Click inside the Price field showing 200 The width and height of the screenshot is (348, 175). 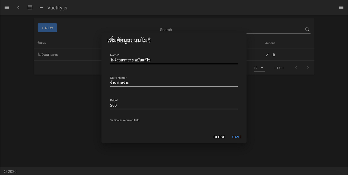pyautogui.click(x=174, y=105)
